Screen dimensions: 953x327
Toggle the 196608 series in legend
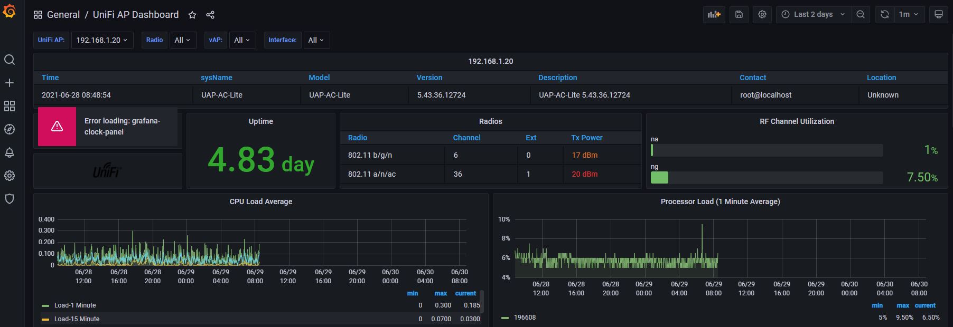coord(525,318)
